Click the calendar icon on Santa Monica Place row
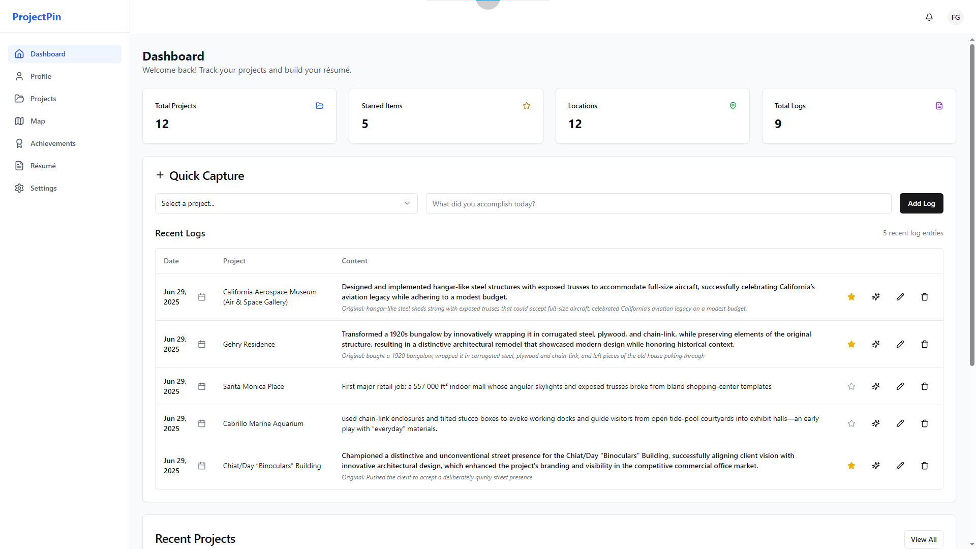This screenshot has width=976, height=549. [202, 386]
